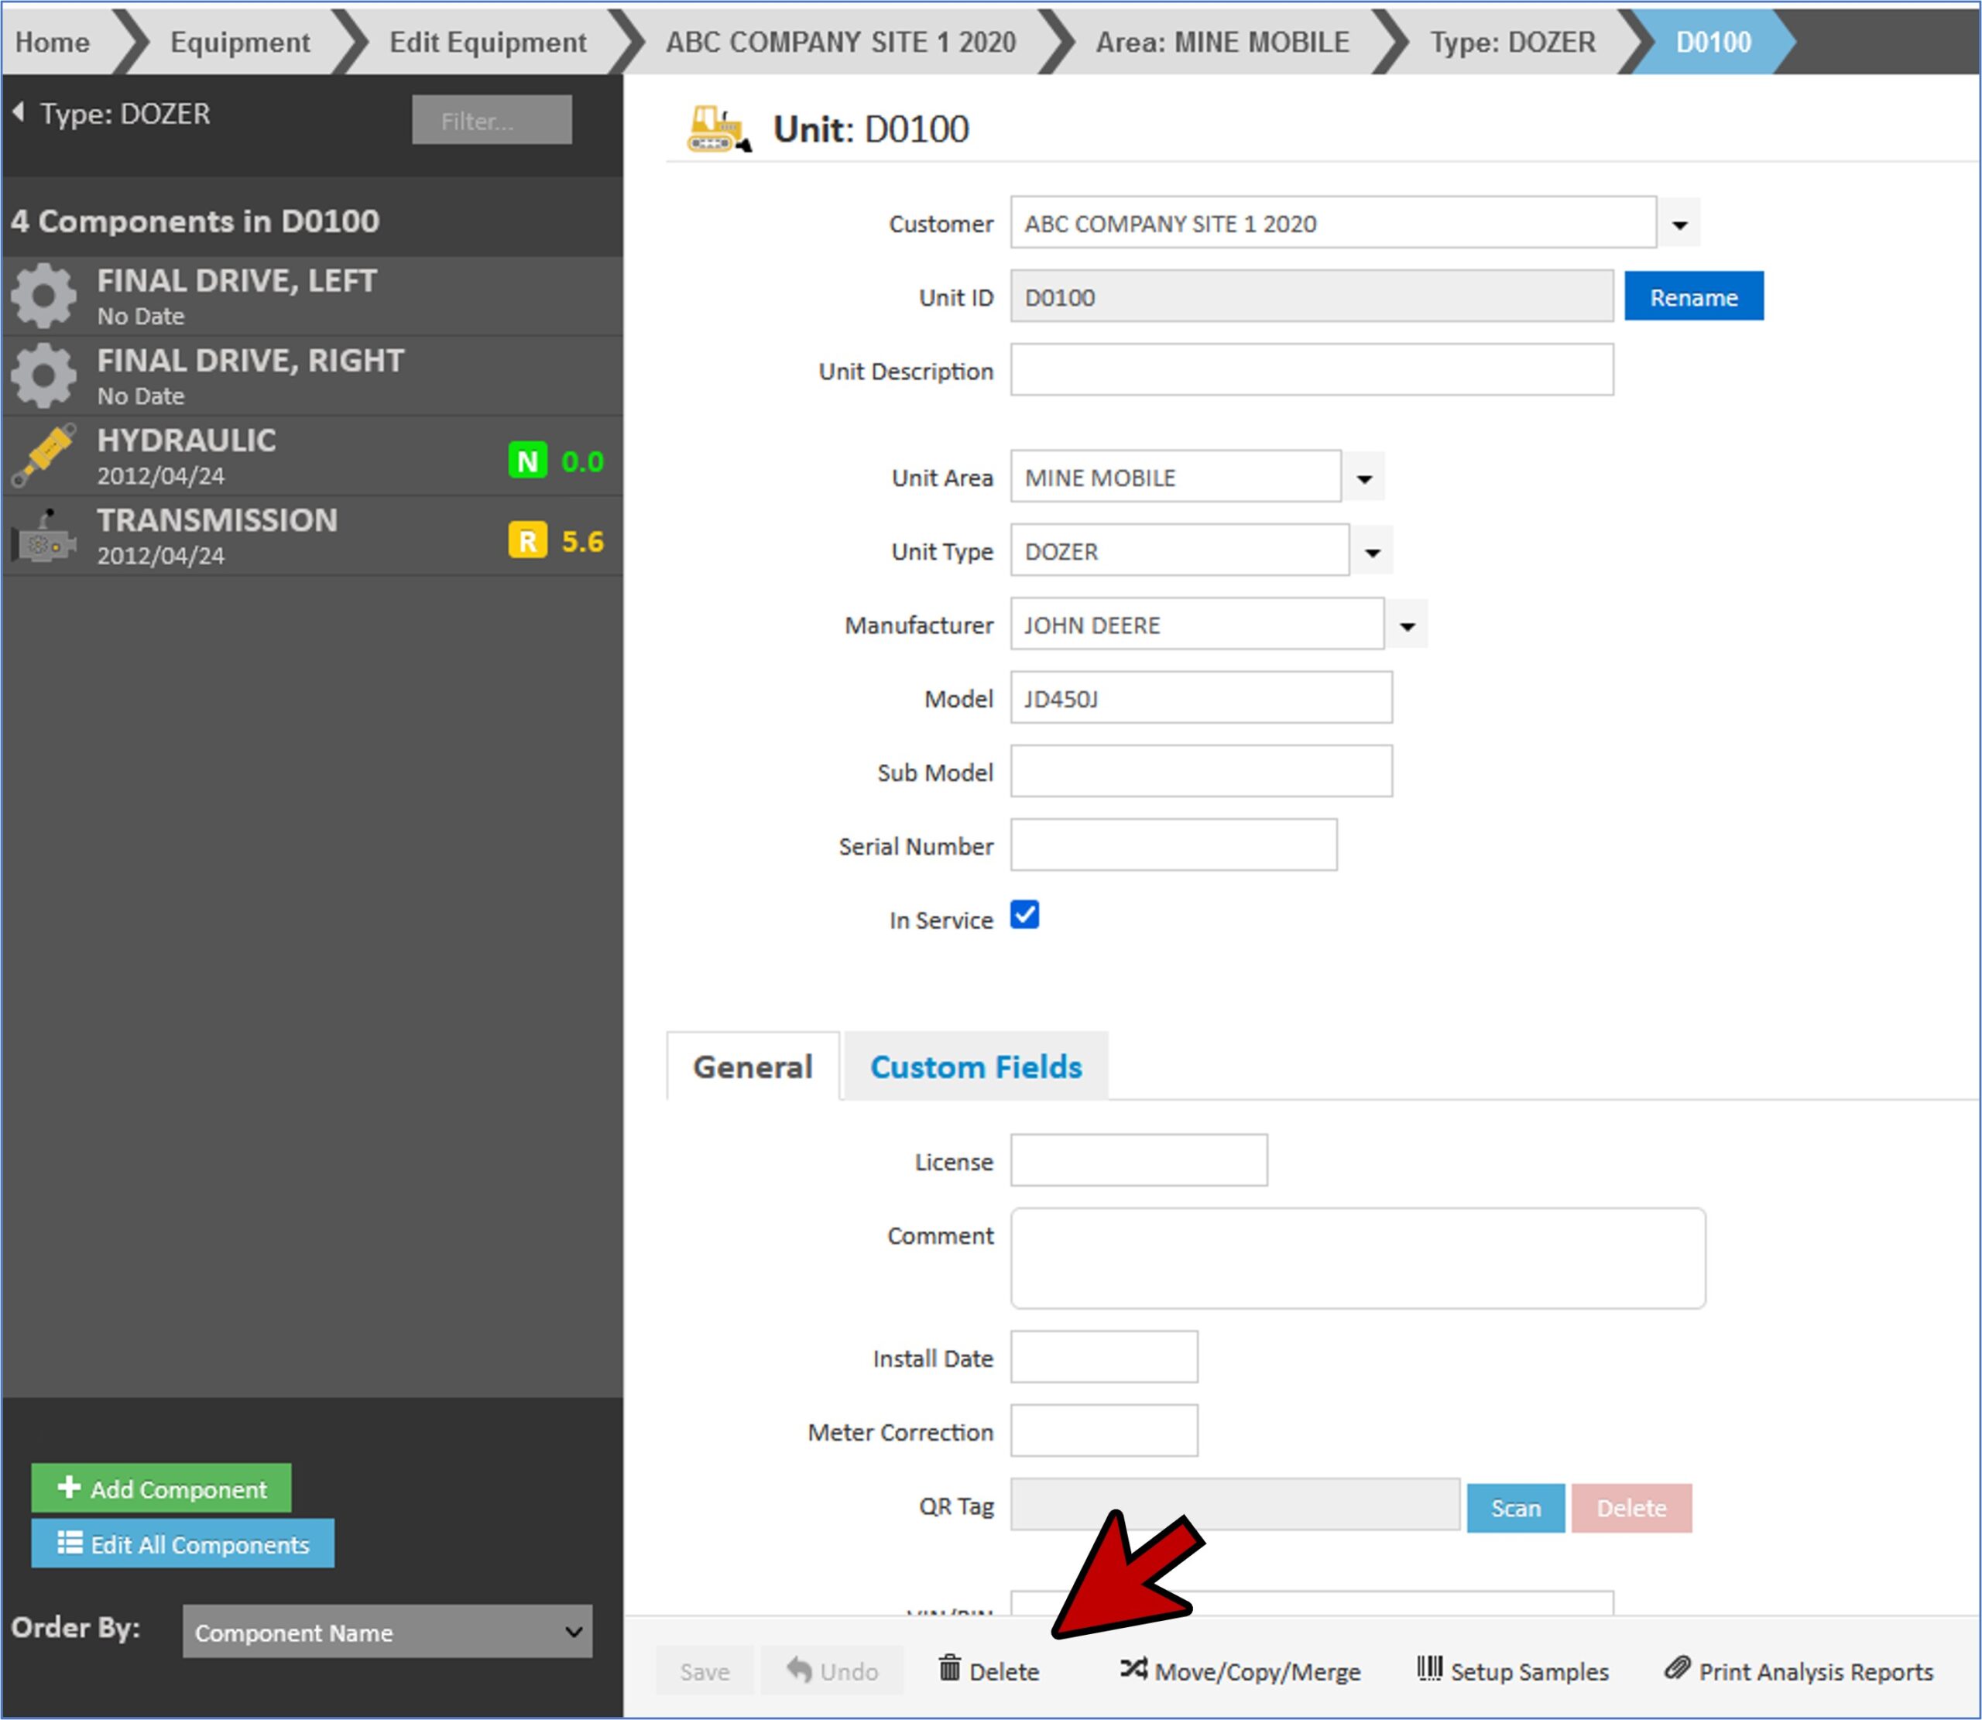Open the TRANSMISSION component icon
1982x1720 pixels.
43,536
